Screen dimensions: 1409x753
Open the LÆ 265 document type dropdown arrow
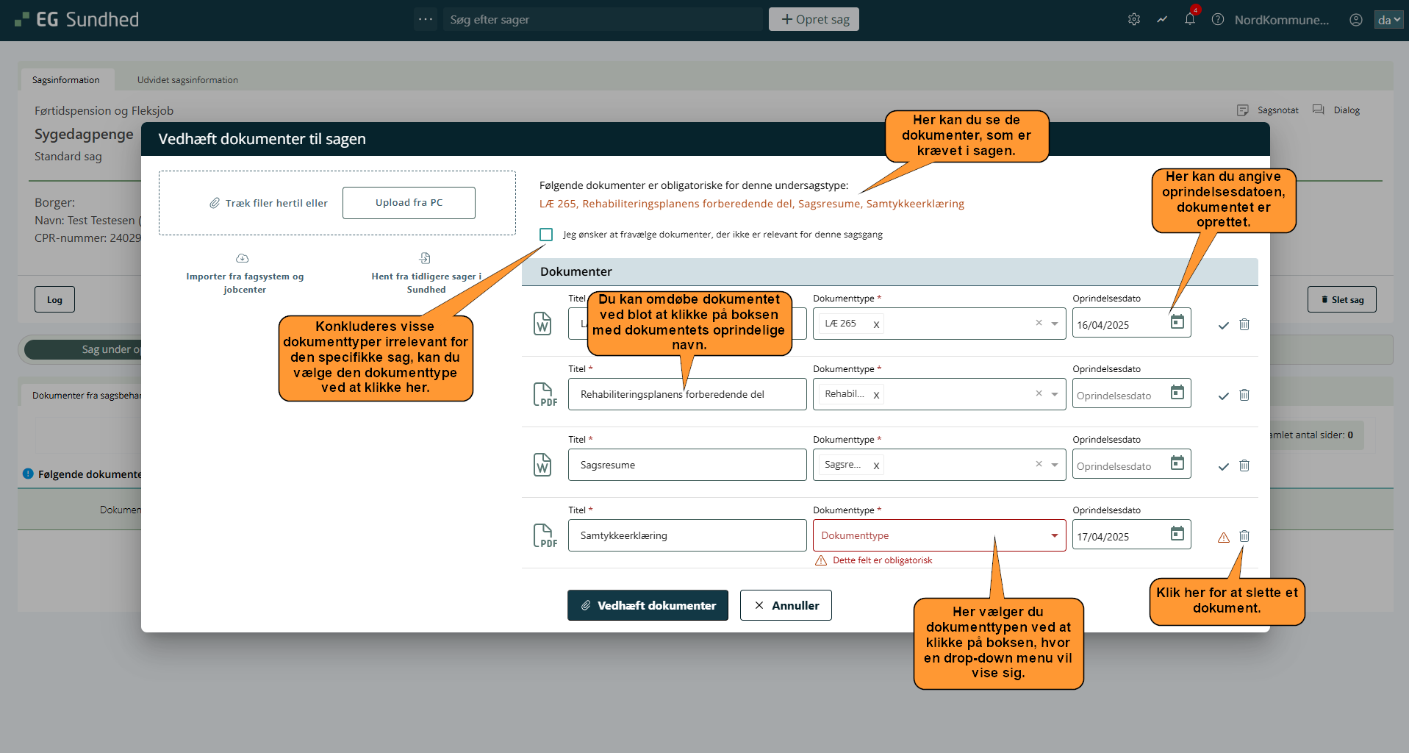click(x=1054, y=324)
